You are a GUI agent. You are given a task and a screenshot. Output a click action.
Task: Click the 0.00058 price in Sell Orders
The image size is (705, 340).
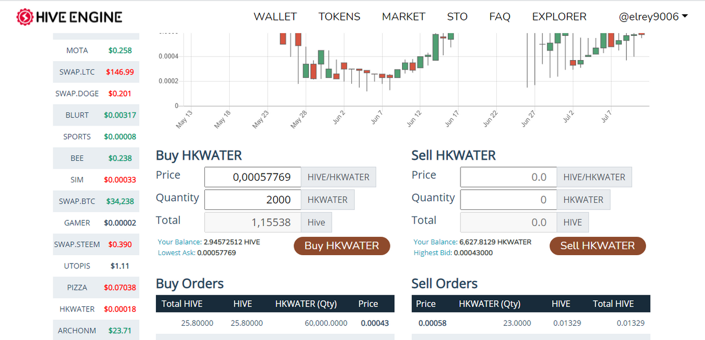432,323
